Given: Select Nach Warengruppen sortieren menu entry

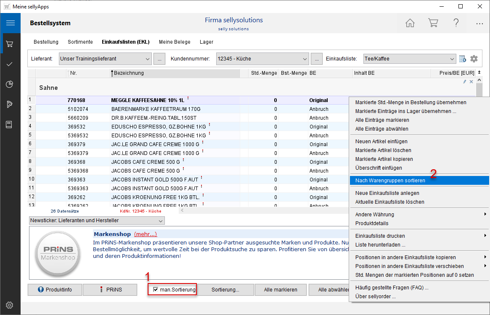Looking at the screenshot, I should coord(390,181).
